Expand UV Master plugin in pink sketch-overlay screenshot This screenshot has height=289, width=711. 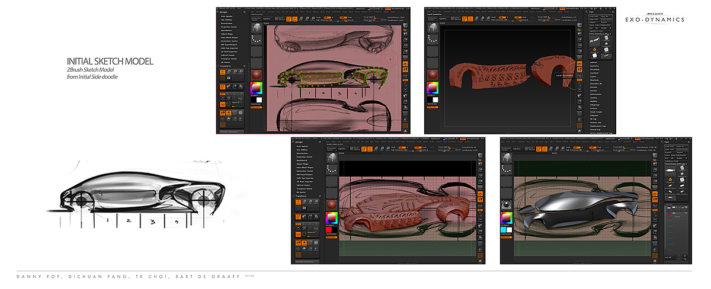pos(226,62)
